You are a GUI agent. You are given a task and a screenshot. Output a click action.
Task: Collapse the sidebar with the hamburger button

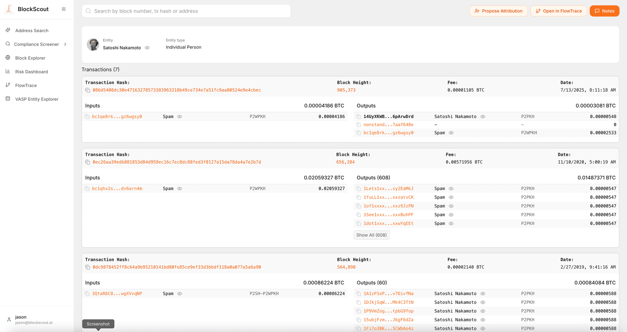point(64,9)
